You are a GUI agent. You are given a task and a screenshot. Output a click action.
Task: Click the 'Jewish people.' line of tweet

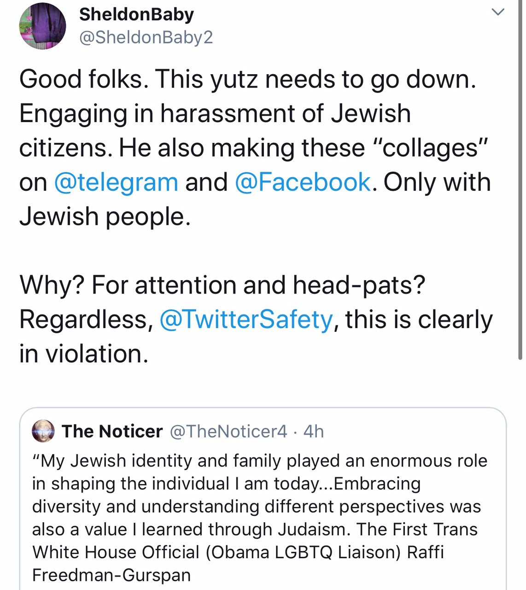pos(105,217)
